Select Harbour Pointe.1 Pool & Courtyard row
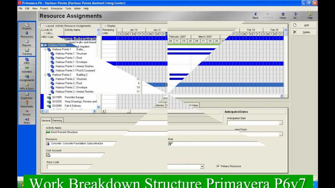Image resolution: width=335 pixels, height=188 pixels. tap(71, 70)
